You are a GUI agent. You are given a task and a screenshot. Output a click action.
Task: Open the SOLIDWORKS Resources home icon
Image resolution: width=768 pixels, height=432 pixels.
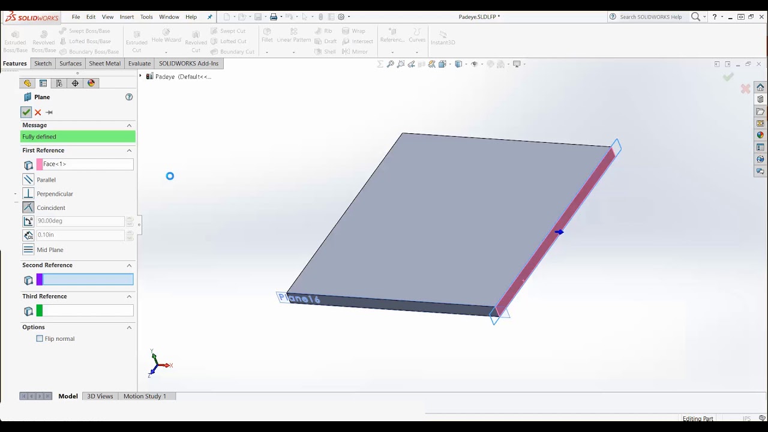760,88
